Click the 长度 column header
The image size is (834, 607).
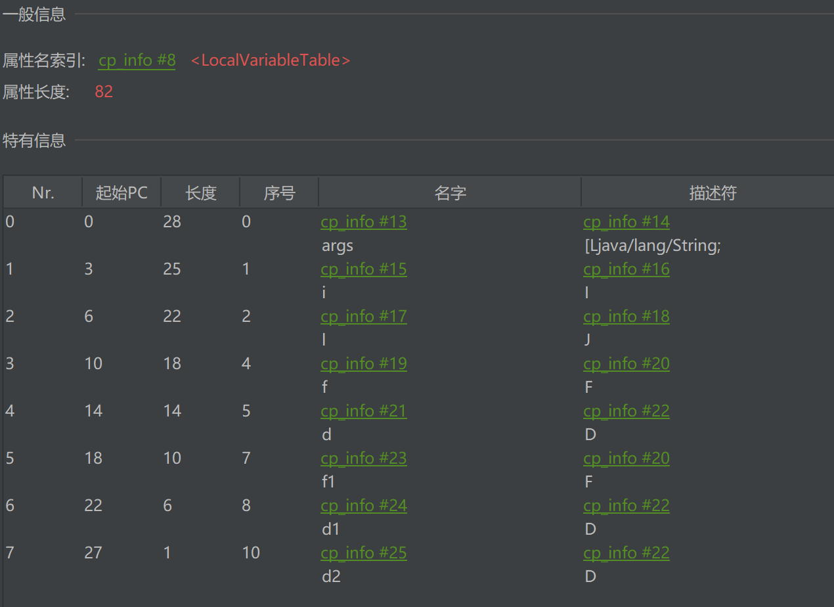click(200, 192)
